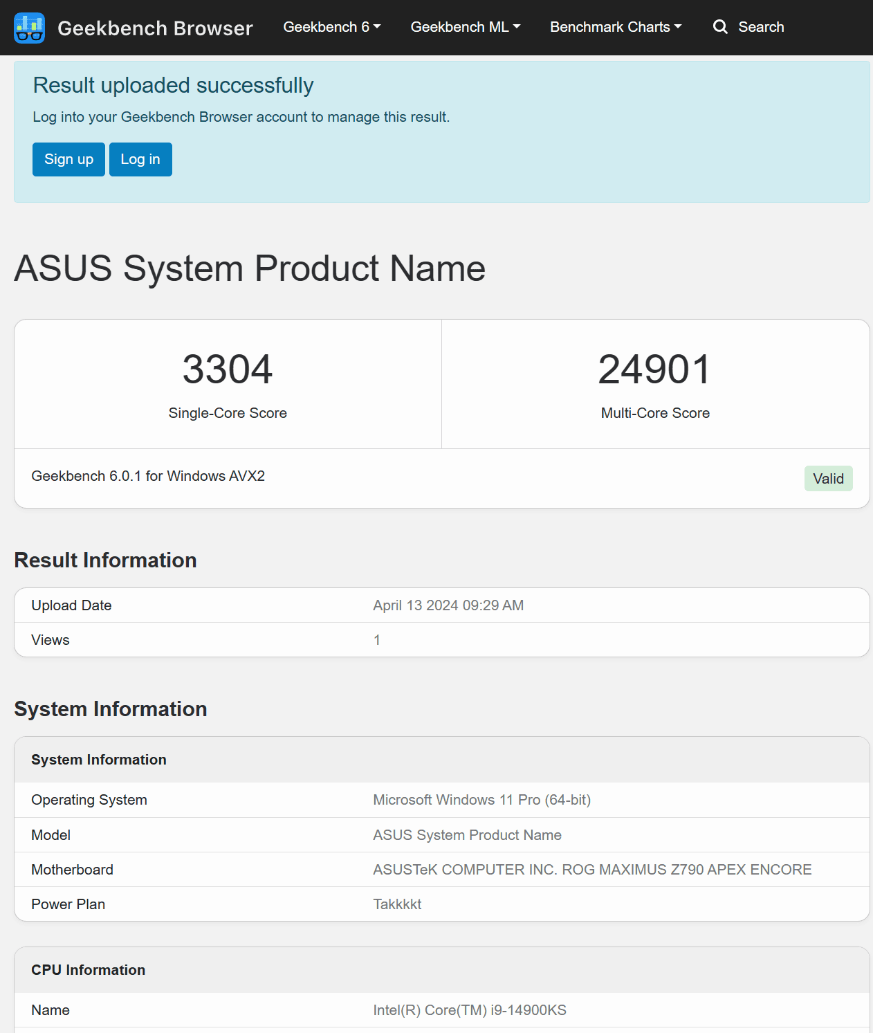873x1033 pixels.
Task: Click the ASUS System Product Name heading
Action: pyautogui.click(x=250, y=268)
